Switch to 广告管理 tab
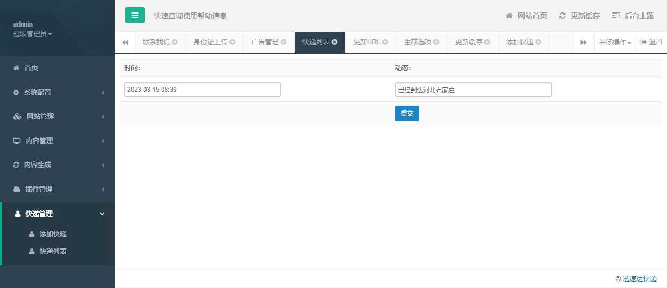 tap(265, 42)
